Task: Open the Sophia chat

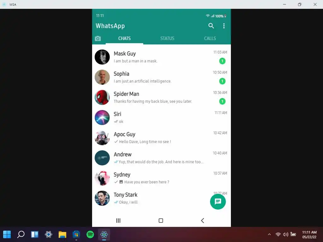Action: [x=161, y=77]
